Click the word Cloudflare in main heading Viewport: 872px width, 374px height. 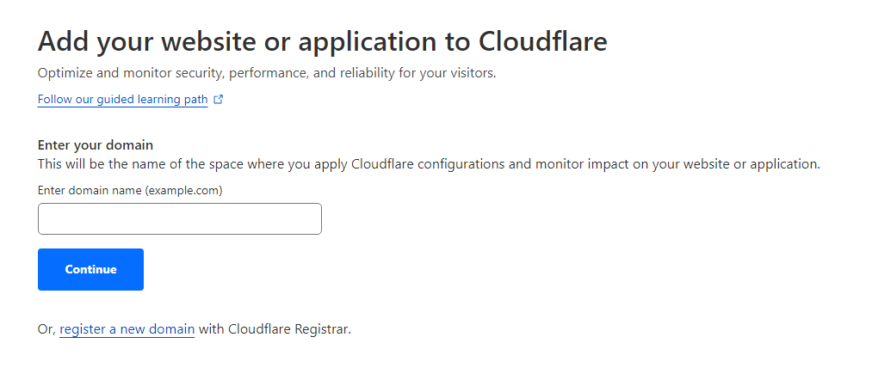coord(543,41)
